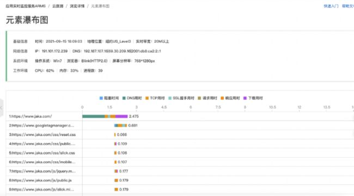Image resolution: width=354 pixels, height=196 pixels.
Task: Collapse the left sidebar handle
Action: 1,108
